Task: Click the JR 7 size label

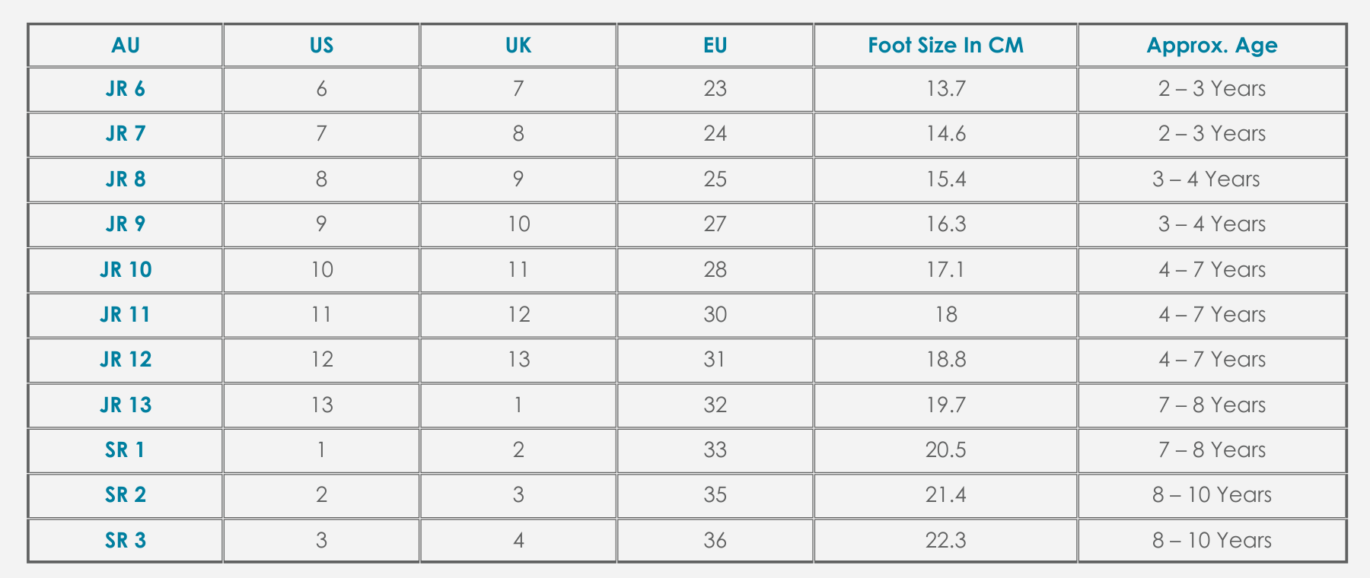Action: (126, 134)
